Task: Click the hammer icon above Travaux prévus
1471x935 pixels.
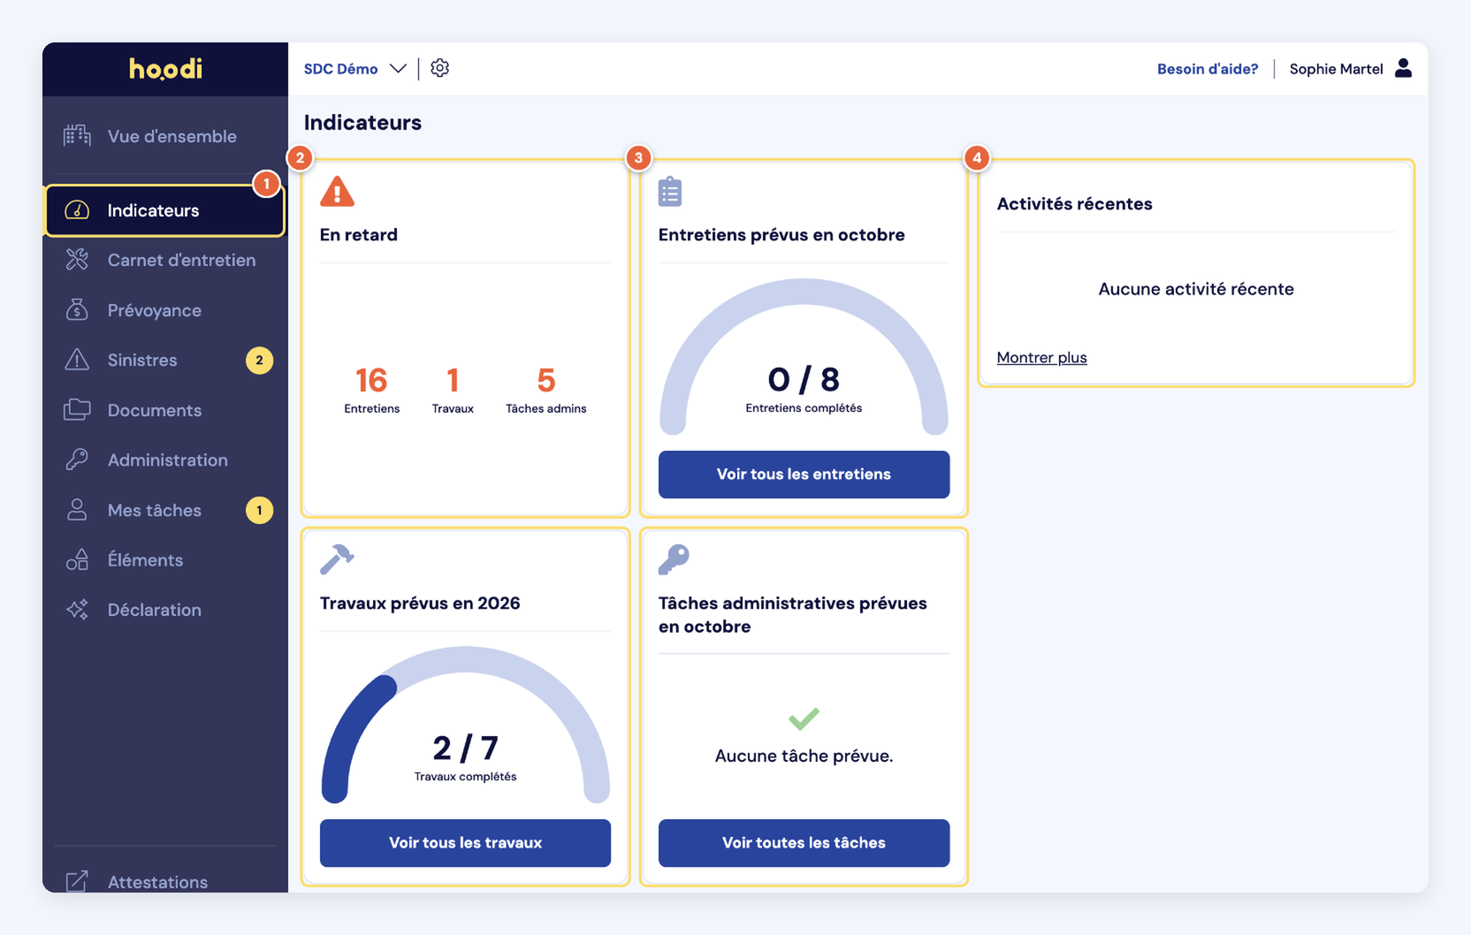Action: coord(337,559)
